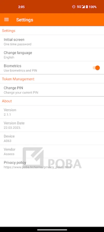Open the privacy policy URL link
The height and width of the screenshot is (232, 104).
click(x=37, y=167)
